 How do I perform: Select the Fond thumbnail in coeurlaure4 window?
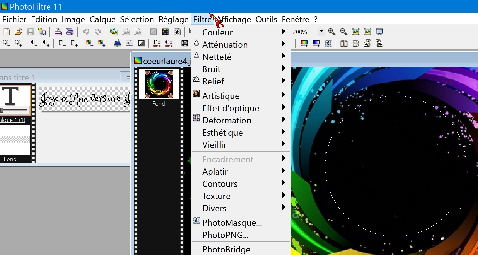tap(158, 84)
